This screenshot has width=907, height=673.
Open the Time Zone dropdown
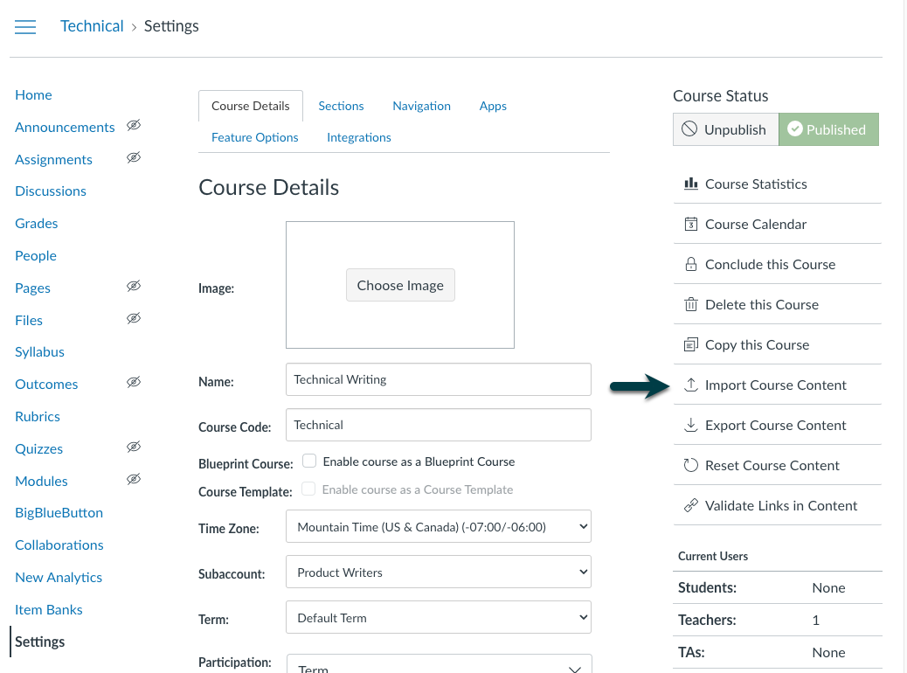tap(438, 527)
